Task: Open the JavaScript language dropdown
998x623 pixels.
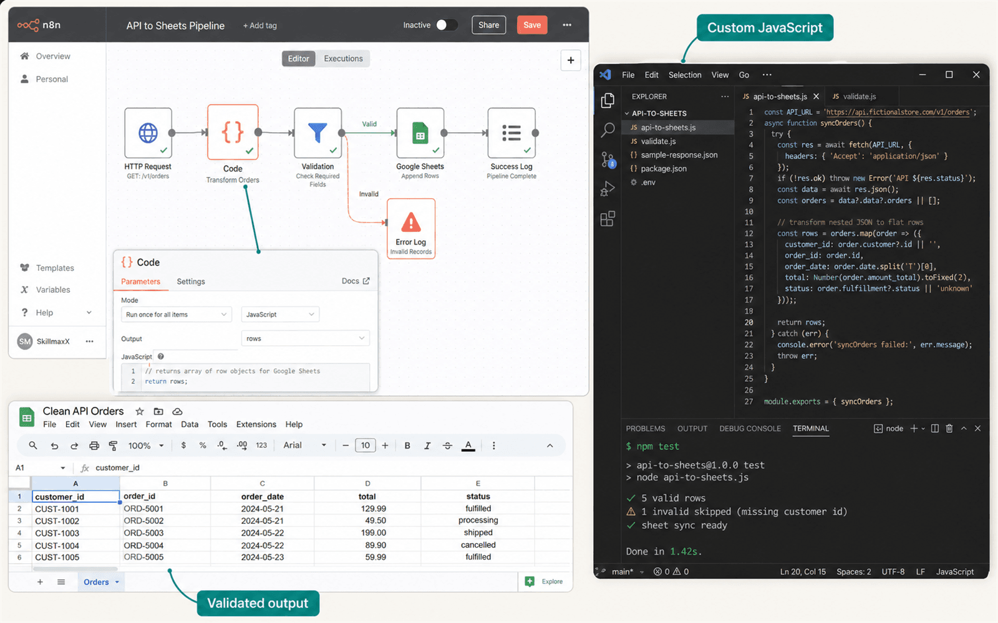Action: (280, 315)
